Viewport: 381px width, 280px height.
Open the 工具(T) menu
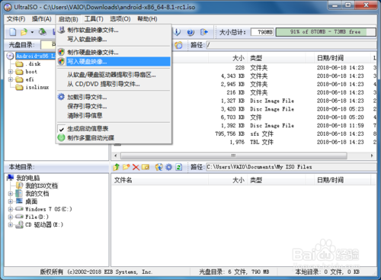coord(94,19)
